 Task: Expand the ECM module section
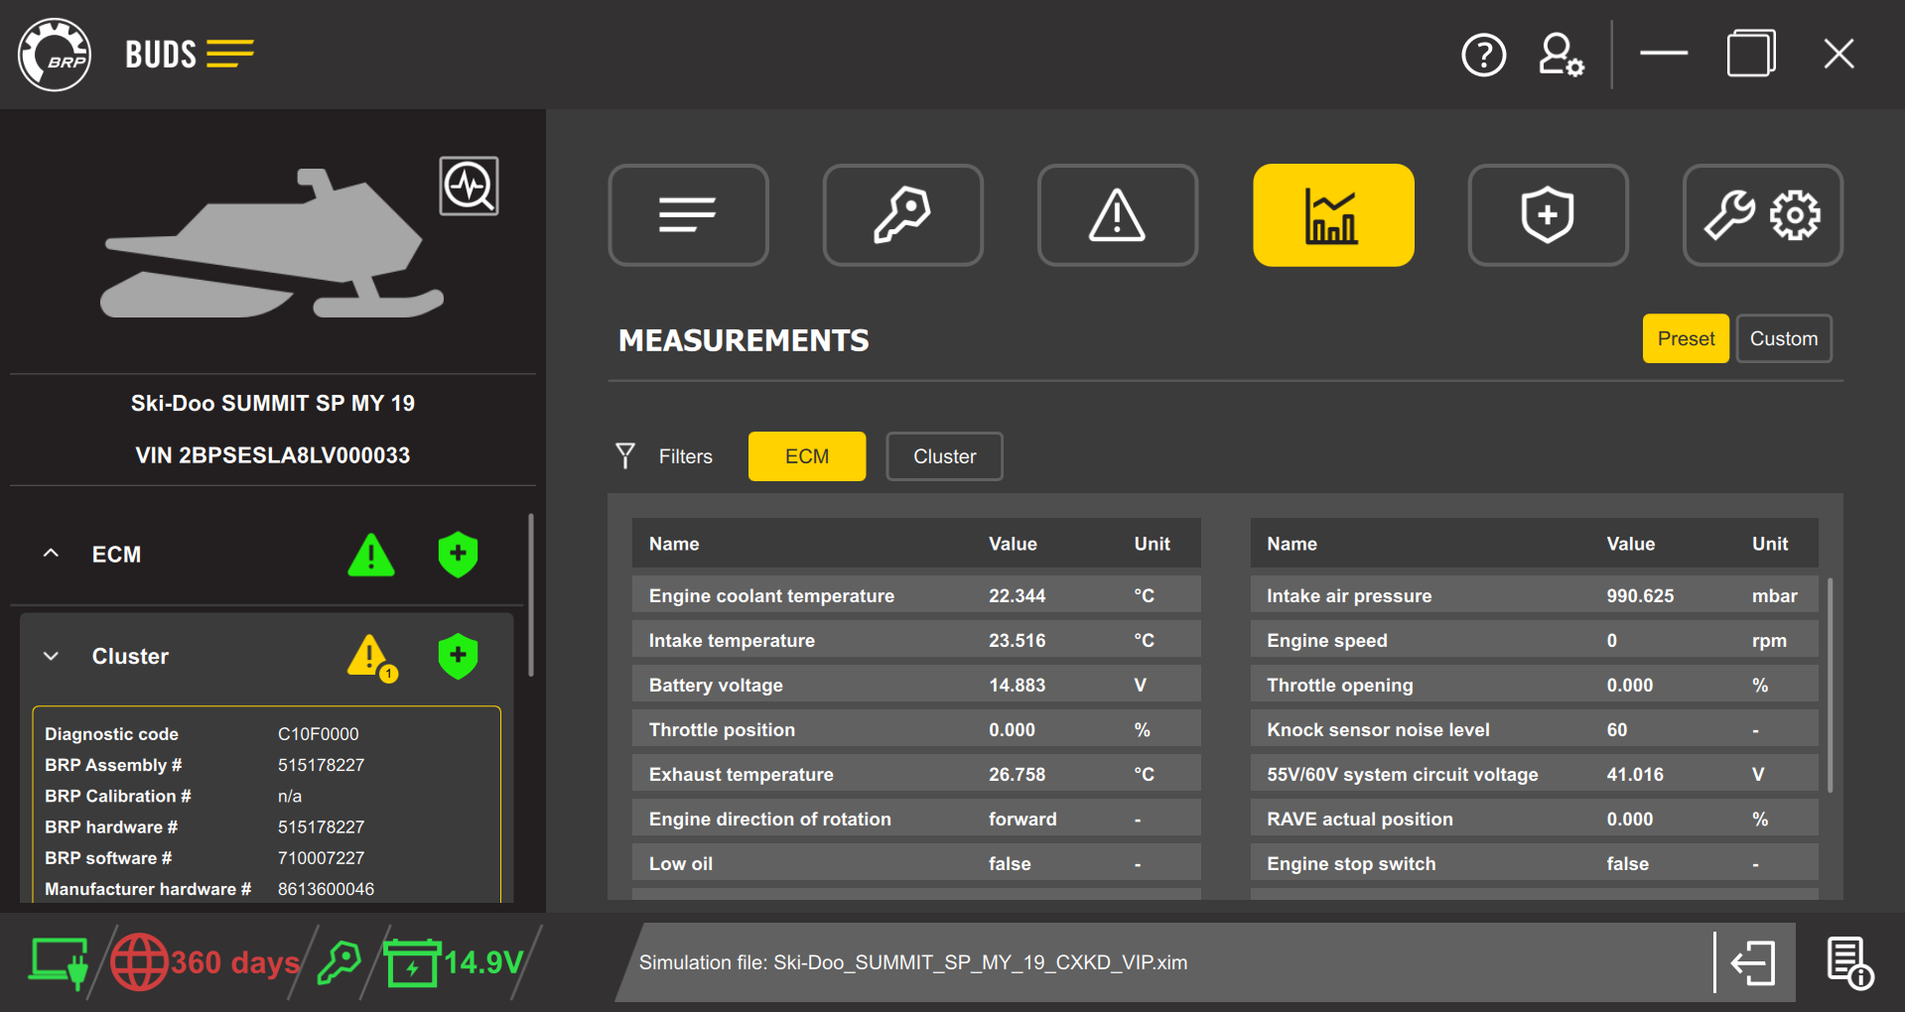coord(52,554)
